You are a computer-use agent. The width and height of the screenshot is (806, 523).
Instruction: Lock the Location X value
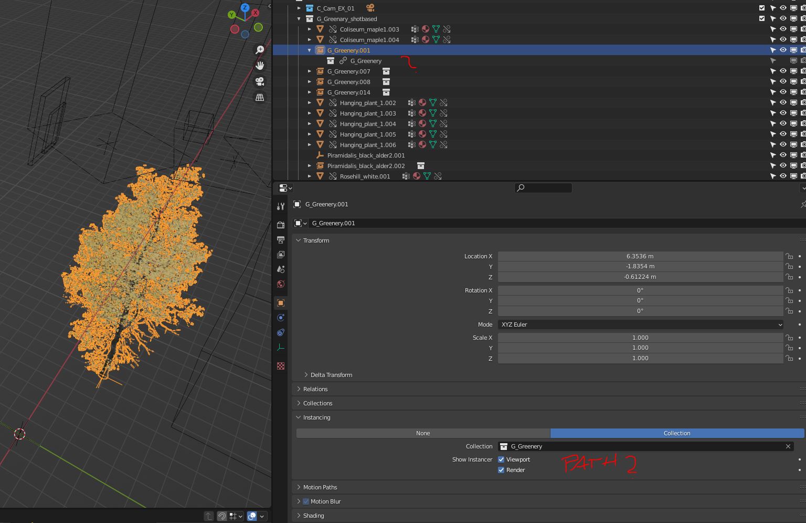(789, 256)
